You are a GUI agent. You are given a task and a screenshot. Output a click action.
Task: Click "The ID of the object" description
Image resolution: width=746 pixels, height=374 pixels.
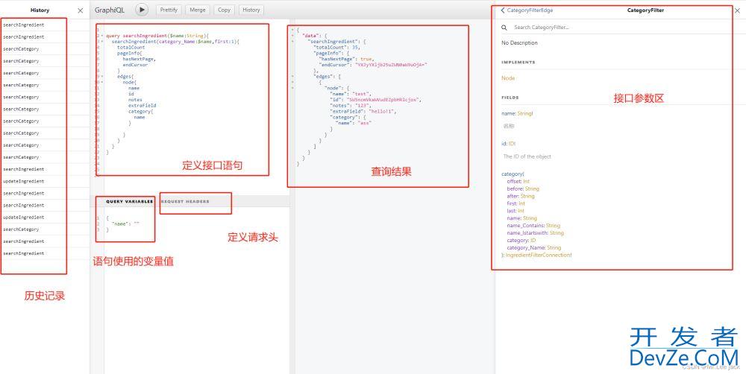click(x=527, y=156)
